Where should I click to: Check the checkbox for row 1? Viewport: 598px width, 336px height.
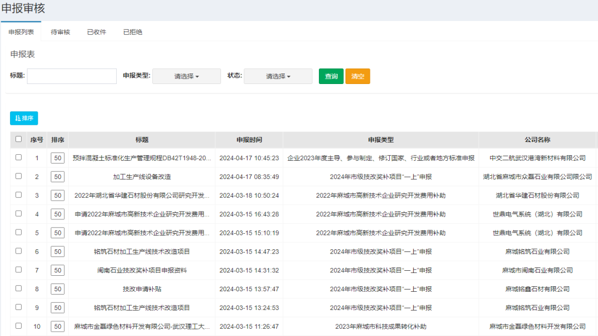18,158
